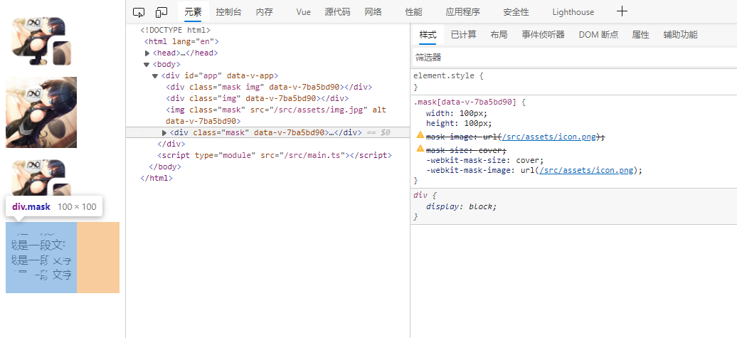Screen dimensions: 737x338
Task: Open the 网络 tab
Action: click(373, 12)
